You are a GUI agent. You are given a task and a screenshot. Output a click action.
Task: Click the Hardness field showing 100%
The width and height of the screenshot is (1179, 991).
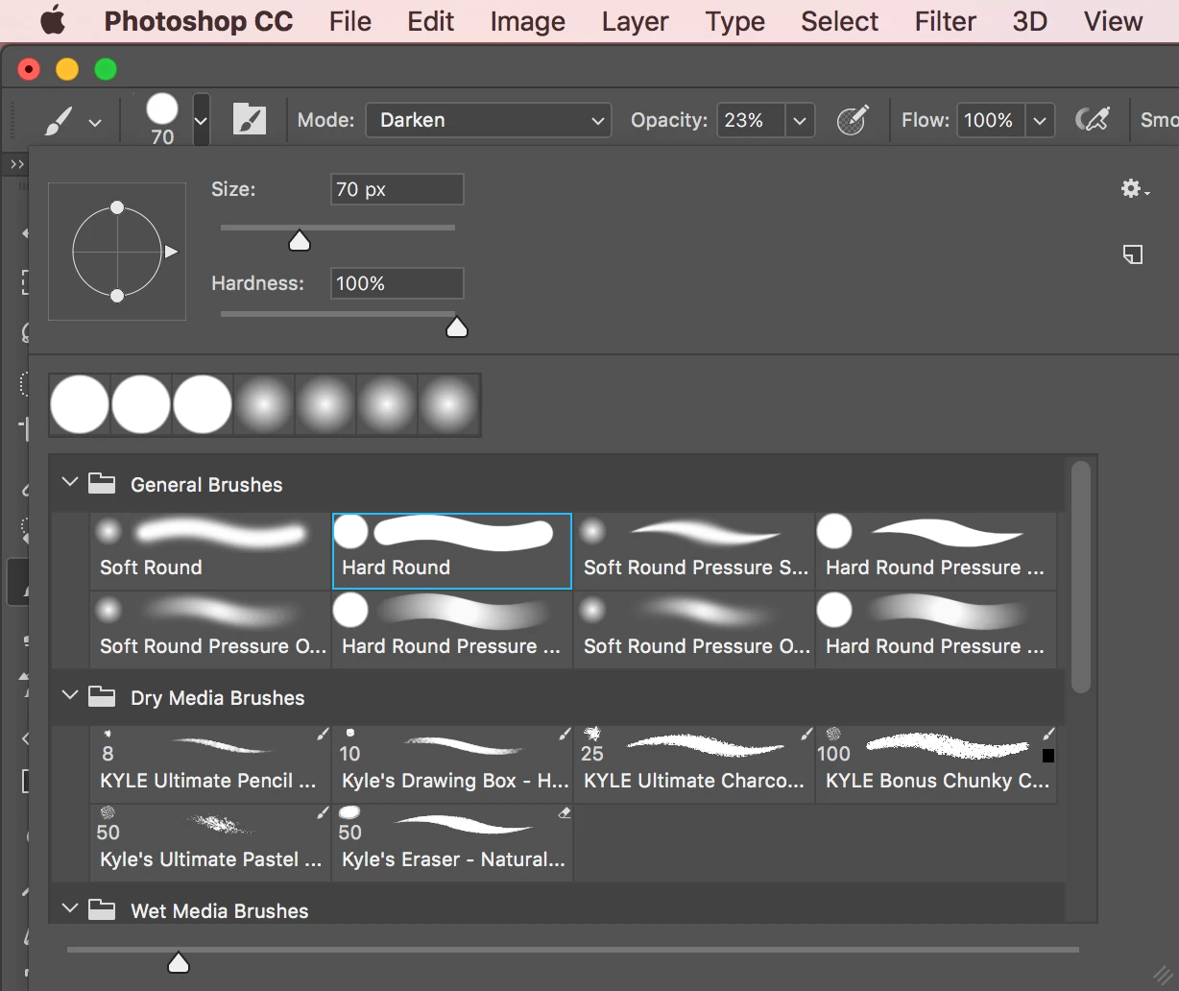coord(397,283)
